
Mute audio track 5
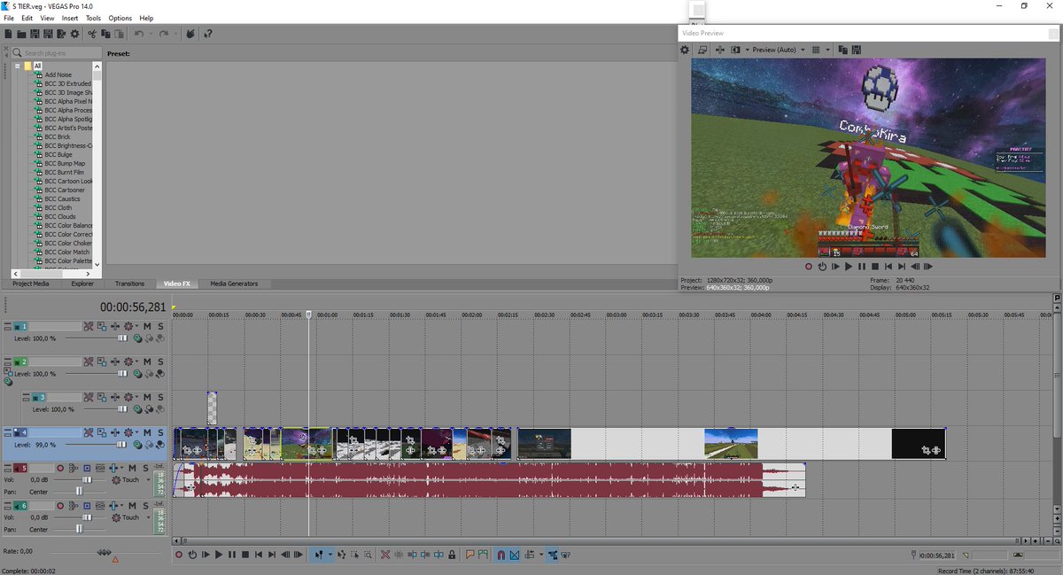pos(132,468)
